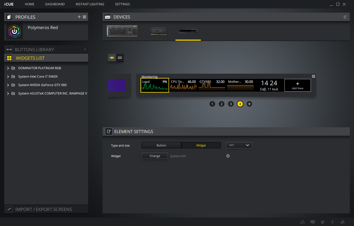Screen dimensions: 354x226
Task: Select the purple color screen swatch
Action: [x=117, y=85]
